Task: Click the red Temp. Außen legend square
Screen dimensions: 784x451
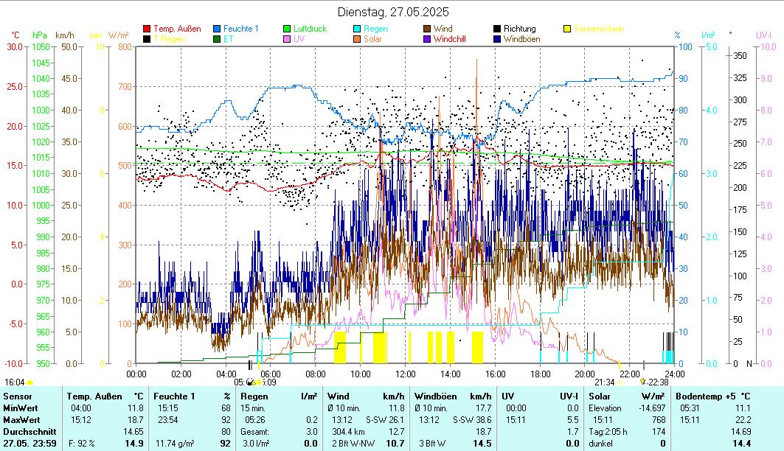Action: (x=147, y=29)
